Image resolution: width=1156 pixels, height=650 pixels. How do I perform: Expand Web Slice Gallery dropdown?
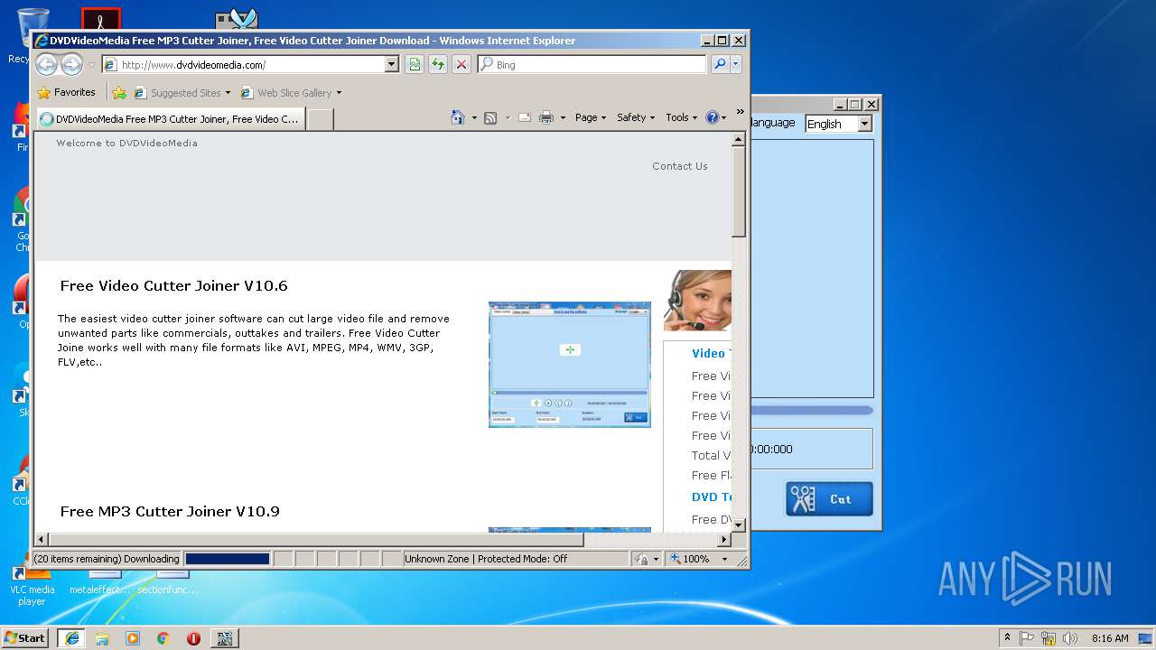(339, 92)
